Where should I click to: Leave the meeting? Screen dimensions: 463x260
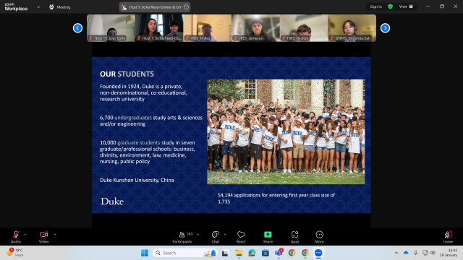[x=448, y=237]
